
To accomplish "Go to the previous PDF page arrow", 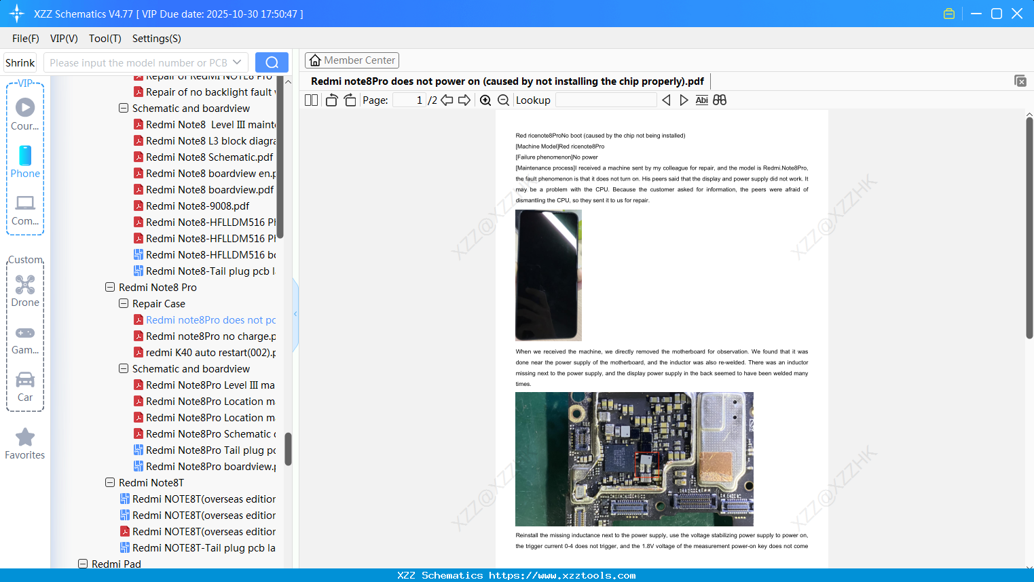I will coord(447,100).
